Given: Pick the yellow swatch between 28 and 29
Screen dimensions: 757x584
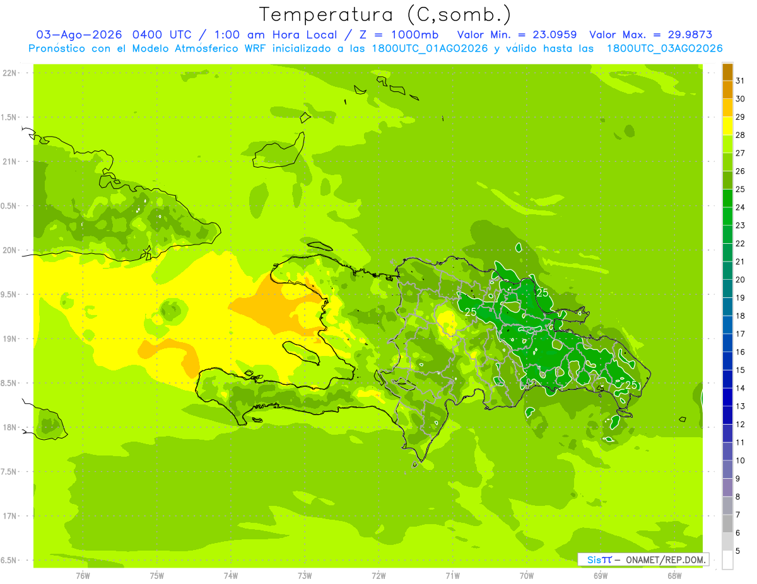Looking at the screenshot, I should 727,126.
